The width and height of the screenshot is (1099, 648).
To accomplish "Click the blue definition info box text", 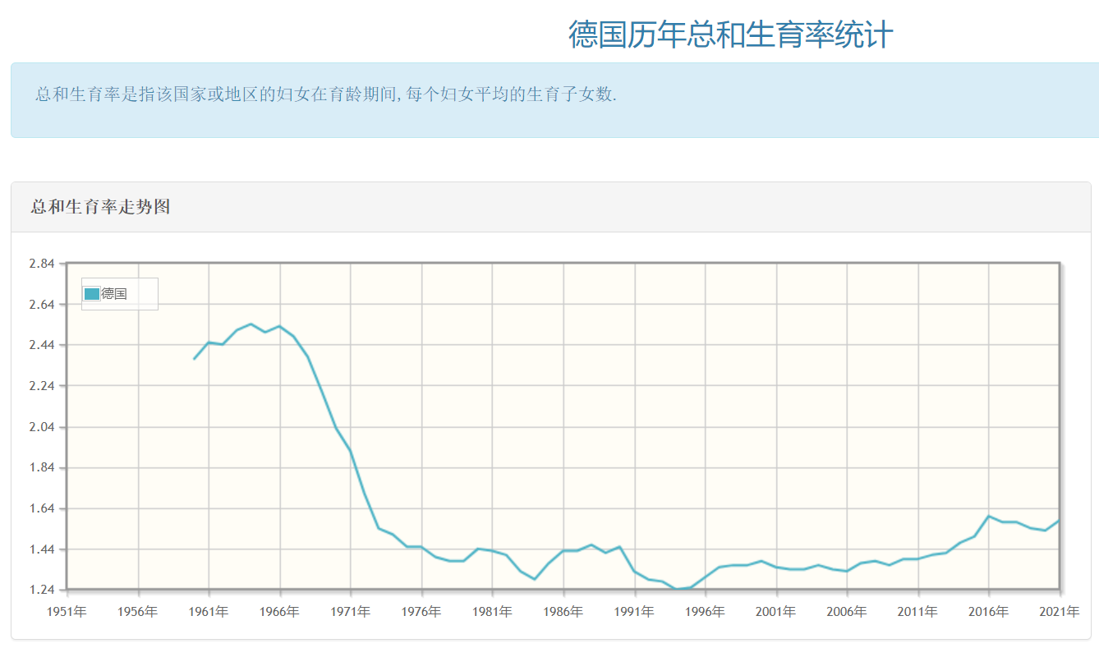I will tap(326, 94).
